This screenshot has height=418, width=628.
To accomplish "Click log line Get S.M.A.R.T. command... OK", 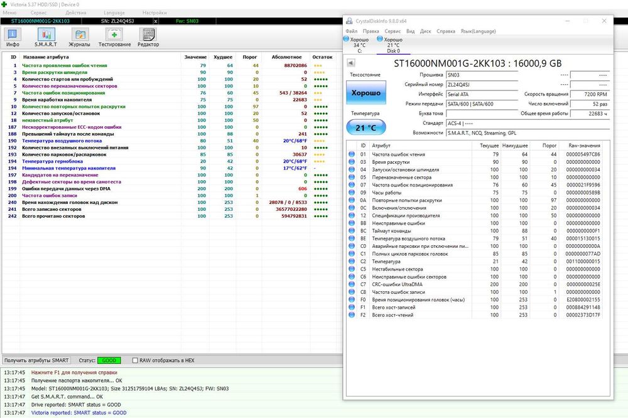I will coord(67,397).
